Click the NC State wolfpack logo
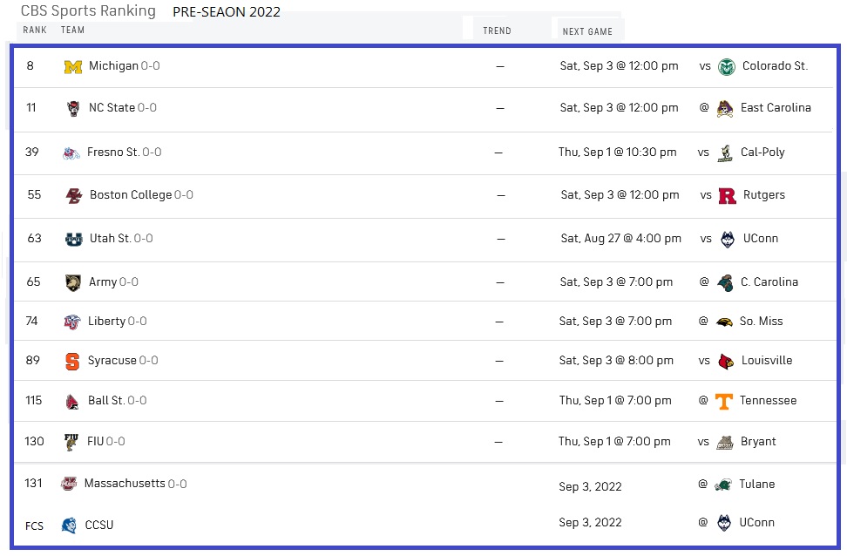 click(x=73, y=109)
